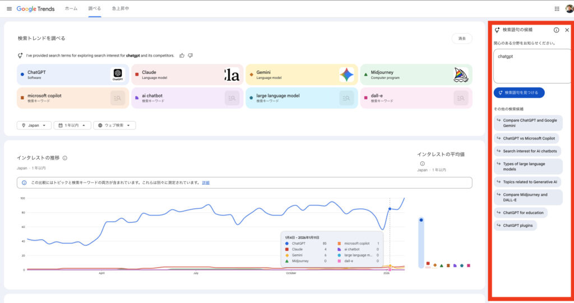Screen dimensions: 574x303
Task: Click the info icon in suggestions panel
Action: (556, 30)
